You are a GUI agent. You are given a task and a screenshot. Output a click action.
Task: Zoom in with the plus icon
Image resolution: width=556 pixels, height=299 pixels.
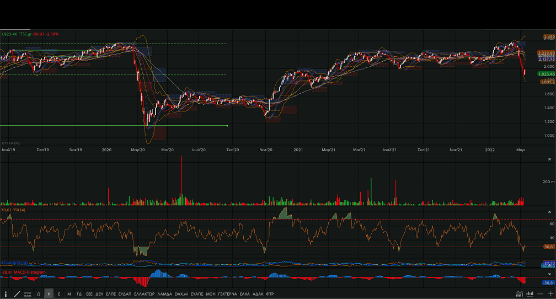(550, 293)
